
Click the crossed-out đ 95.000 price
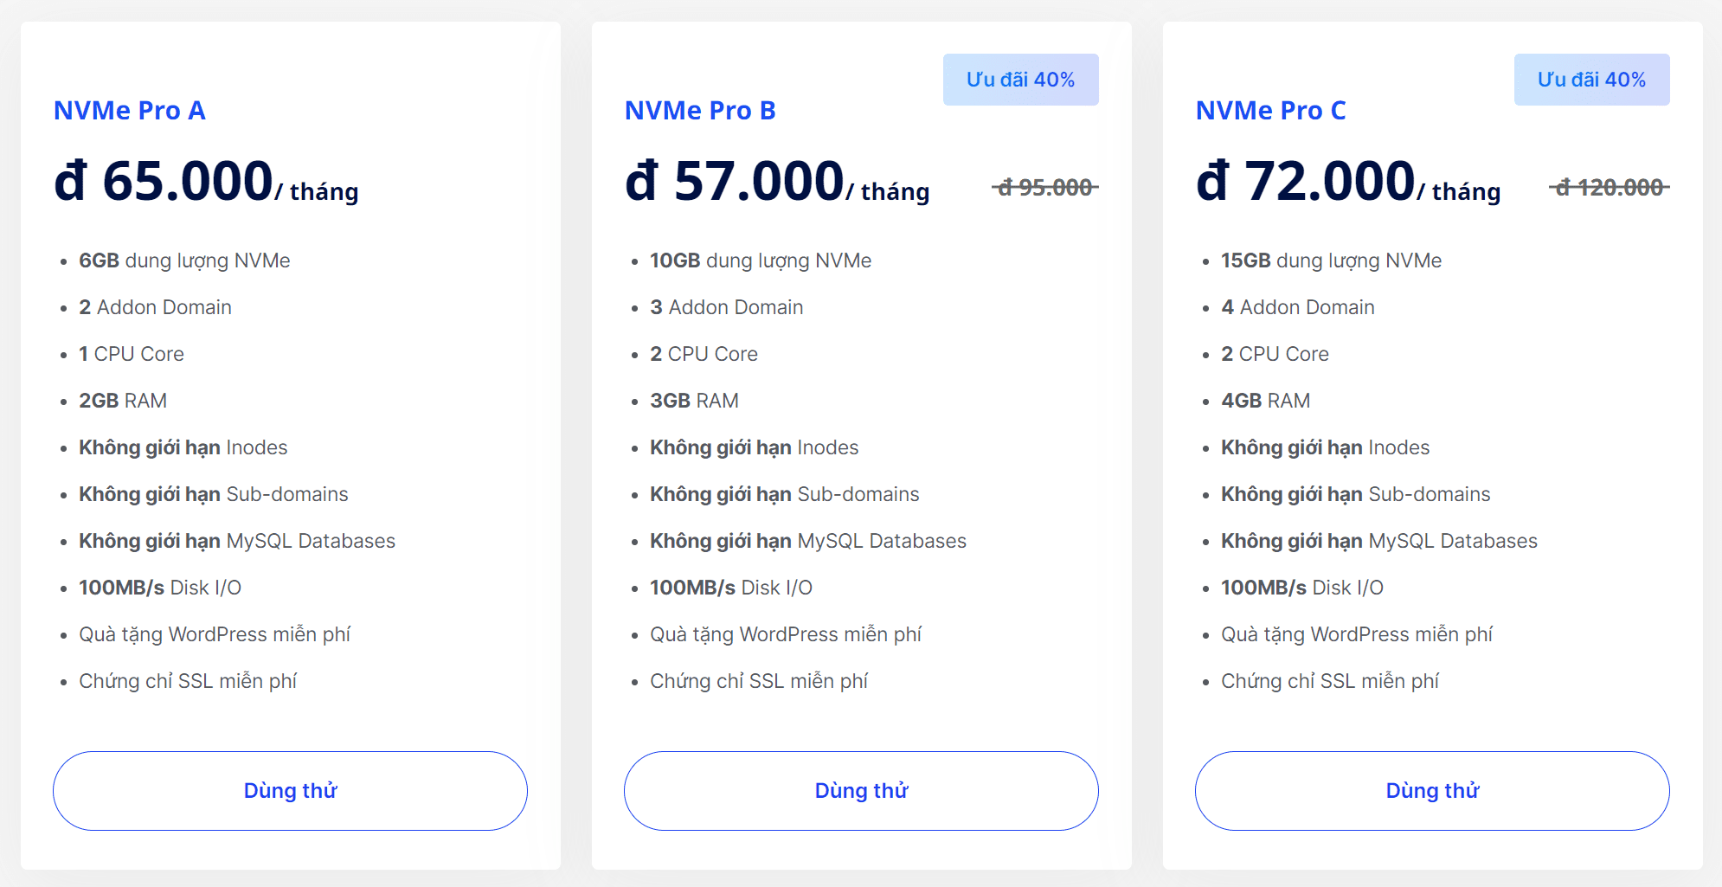[x=1045, y=187]
